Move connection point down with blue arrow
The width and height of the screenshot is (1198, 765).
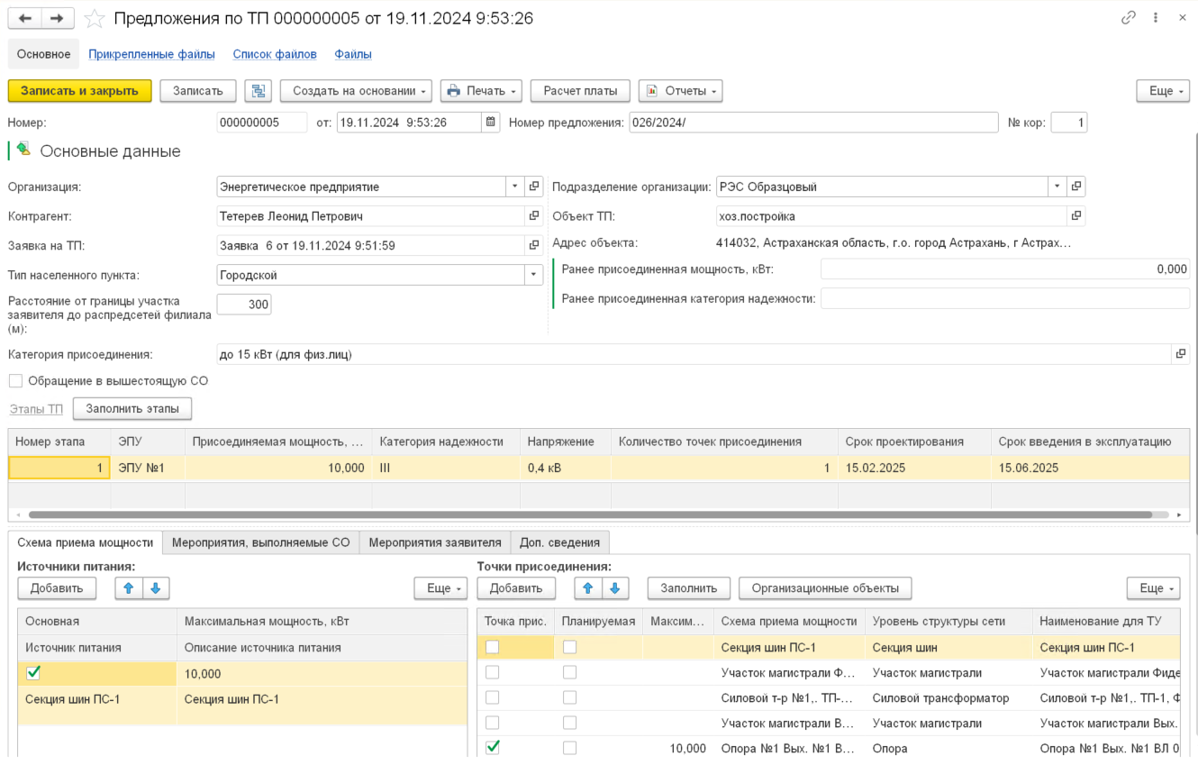[x=614, y=588]
